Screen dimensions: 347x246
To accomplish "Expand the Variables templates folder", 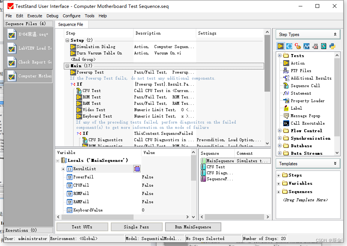I will pyautogui.click(x=279, y=184).
